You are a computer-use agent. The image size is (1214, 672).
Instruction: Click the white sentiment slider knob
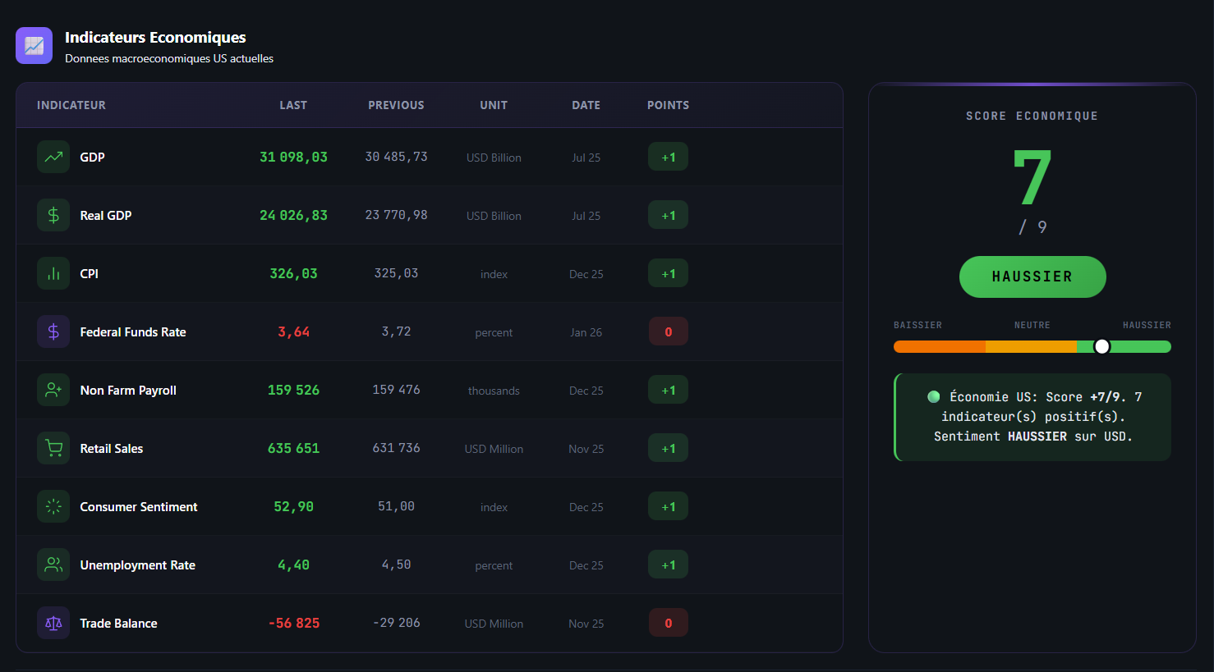[1102, 346]
